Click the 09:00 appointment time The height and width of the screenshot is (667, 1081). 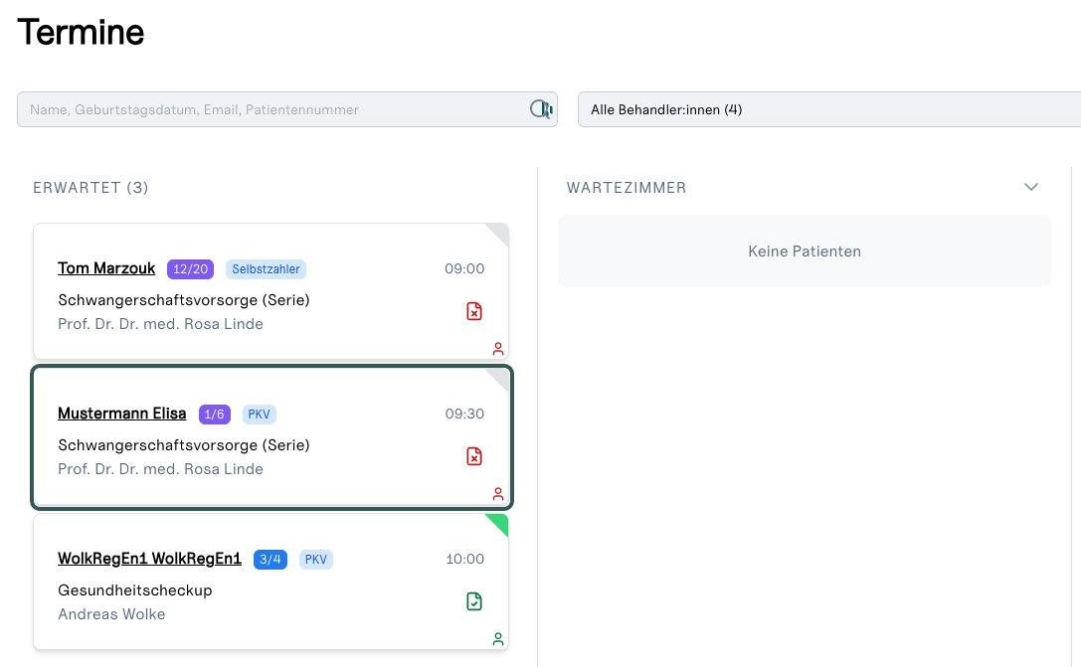click(x=464, y=268)
